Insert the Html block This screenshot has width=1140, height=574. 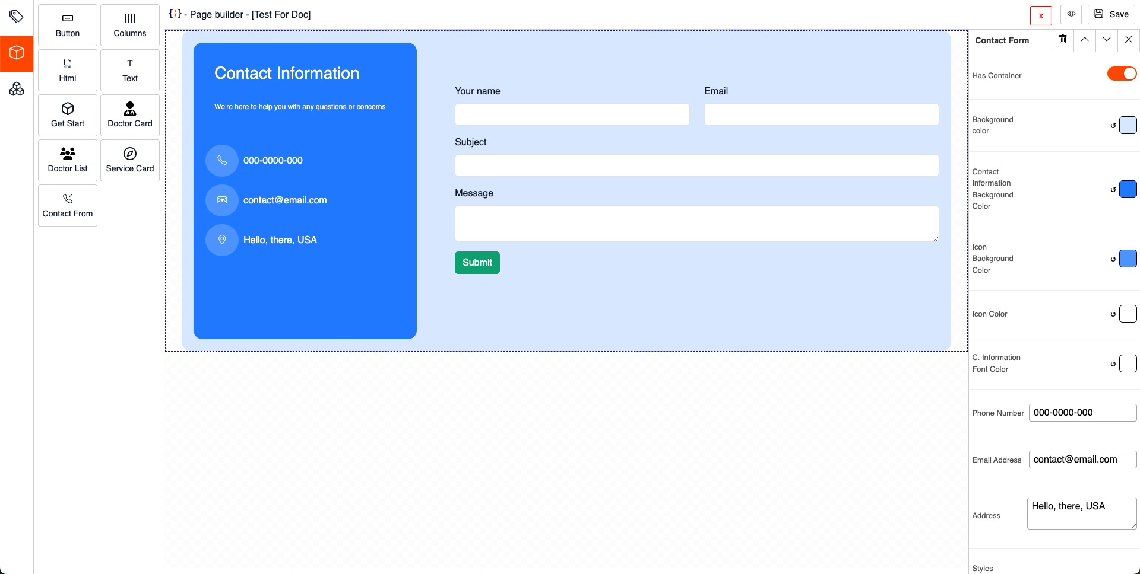(x=68, y=70)
